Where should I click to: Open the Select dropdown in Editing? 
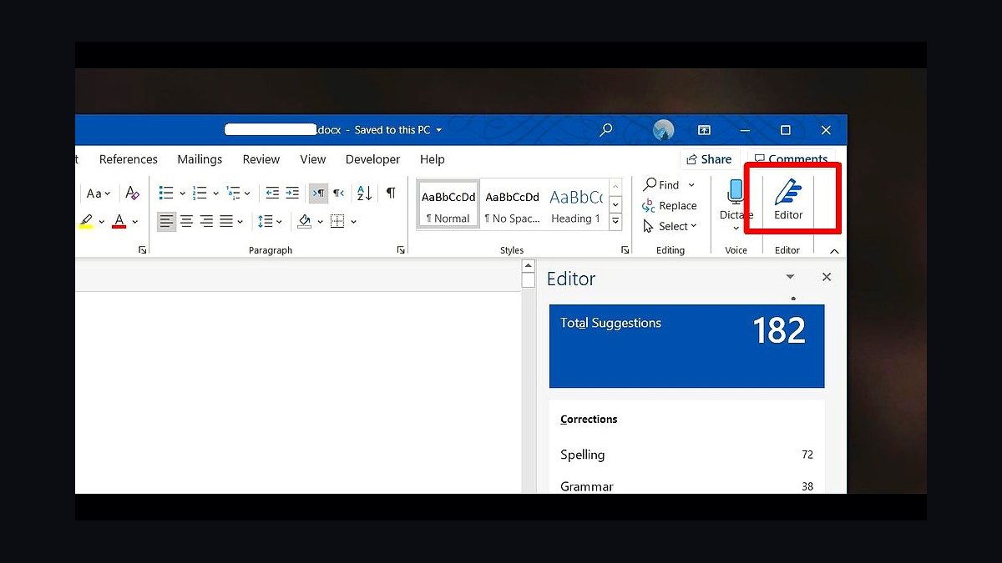point(670,226)
